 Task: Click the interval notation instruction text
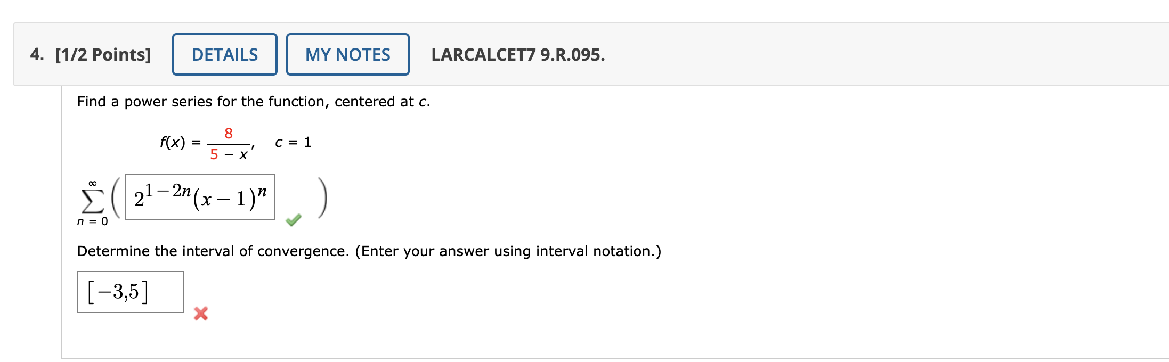coord(369,251)
